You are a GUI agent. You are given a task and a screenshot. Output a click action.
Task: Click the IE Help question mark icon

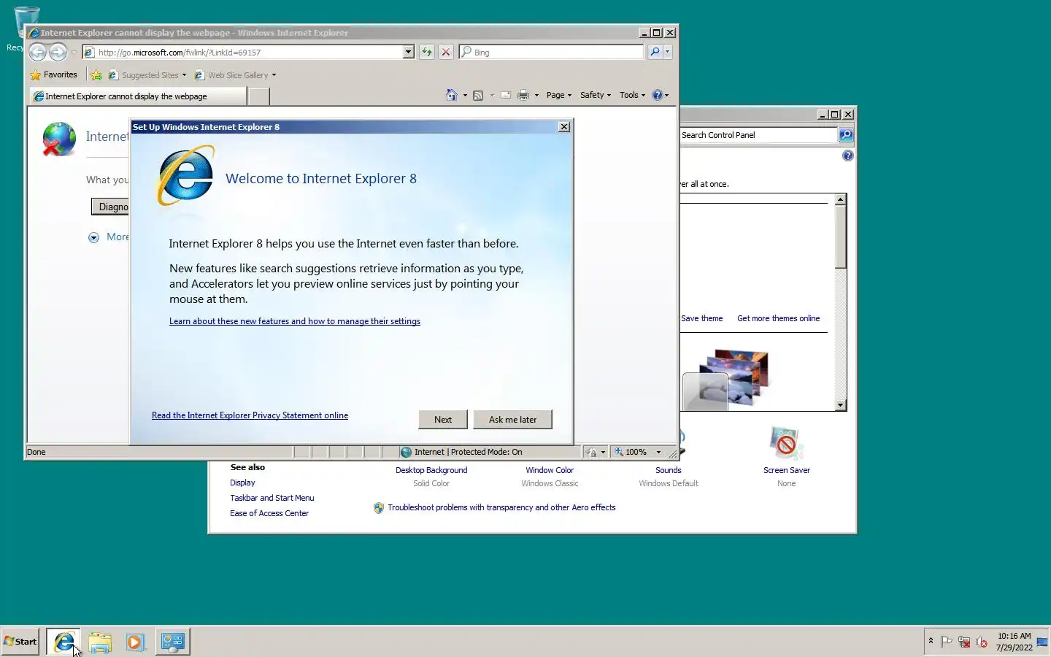pos(657,95)
